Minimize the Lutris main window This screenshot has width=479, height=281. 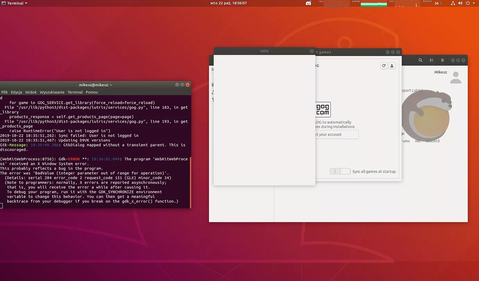(x=453, y=60)
